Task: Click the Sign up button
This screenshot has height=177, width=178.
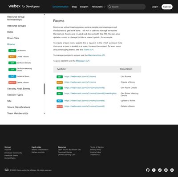Action: point(167,7)
